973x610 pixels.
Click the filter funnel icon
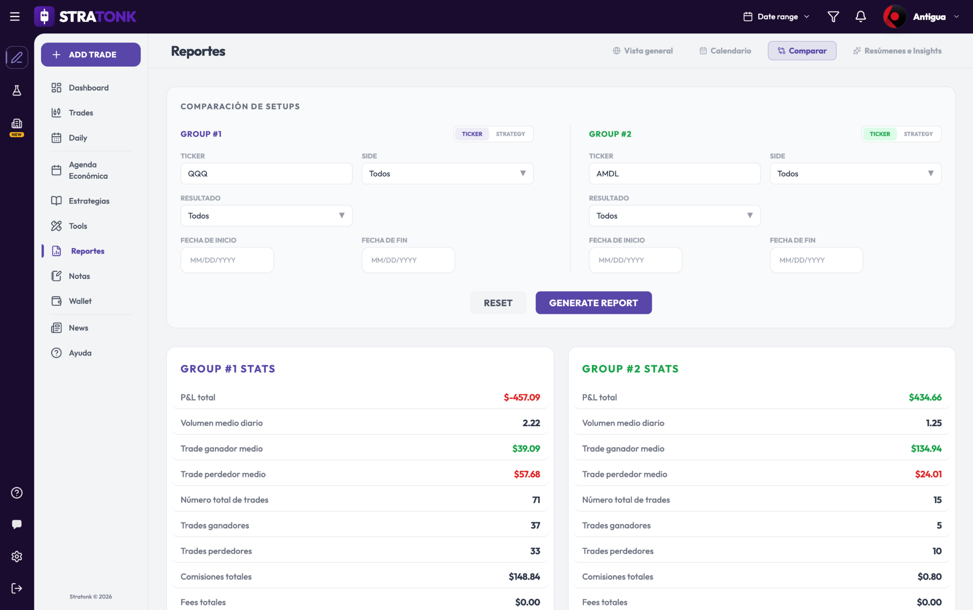point(833,17)
